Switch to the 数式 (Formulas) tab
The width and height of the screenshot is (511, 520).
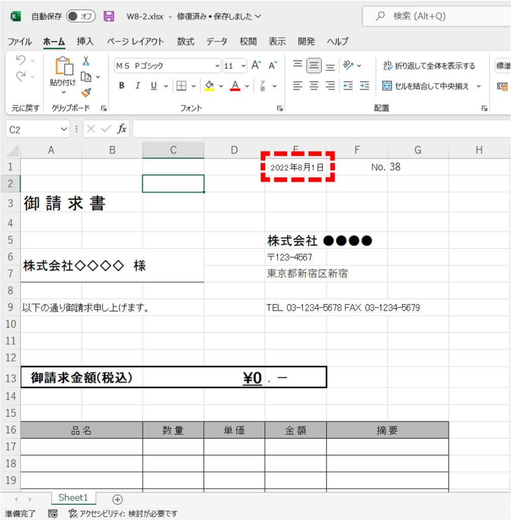tap(185, 42)
